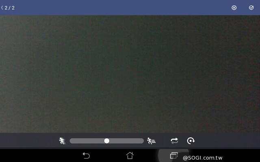Viewport: 260px width, 162px height.
Task: Tap the center of the video preview
Action: pyautogui.click(x=130, y=74)
